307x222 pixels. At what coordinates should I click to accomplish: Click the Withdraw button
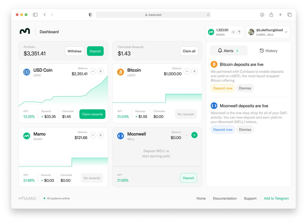74,51
